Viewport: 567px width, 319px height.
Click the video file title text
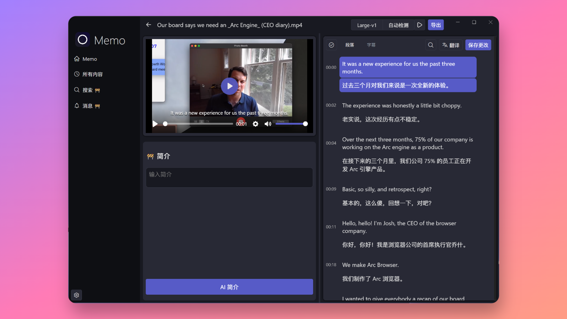tap(230, 25)
